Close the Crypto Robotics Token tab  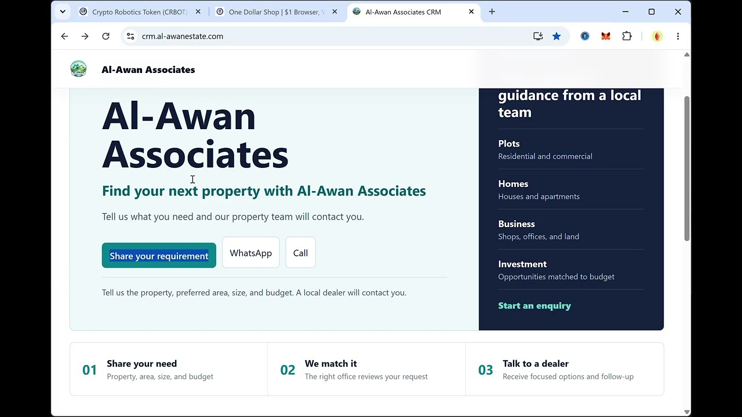198,12
